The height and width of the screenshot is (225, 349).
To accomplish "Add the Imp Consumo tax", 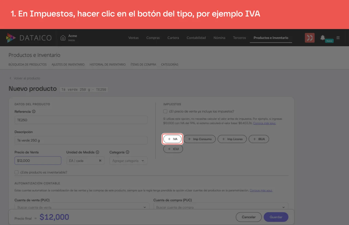I will click(x=200, y=139).
